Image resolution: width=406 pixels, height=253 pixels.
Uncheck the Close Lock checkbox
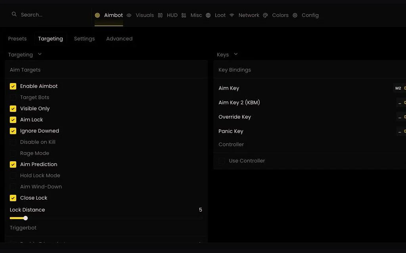(13, 198)
